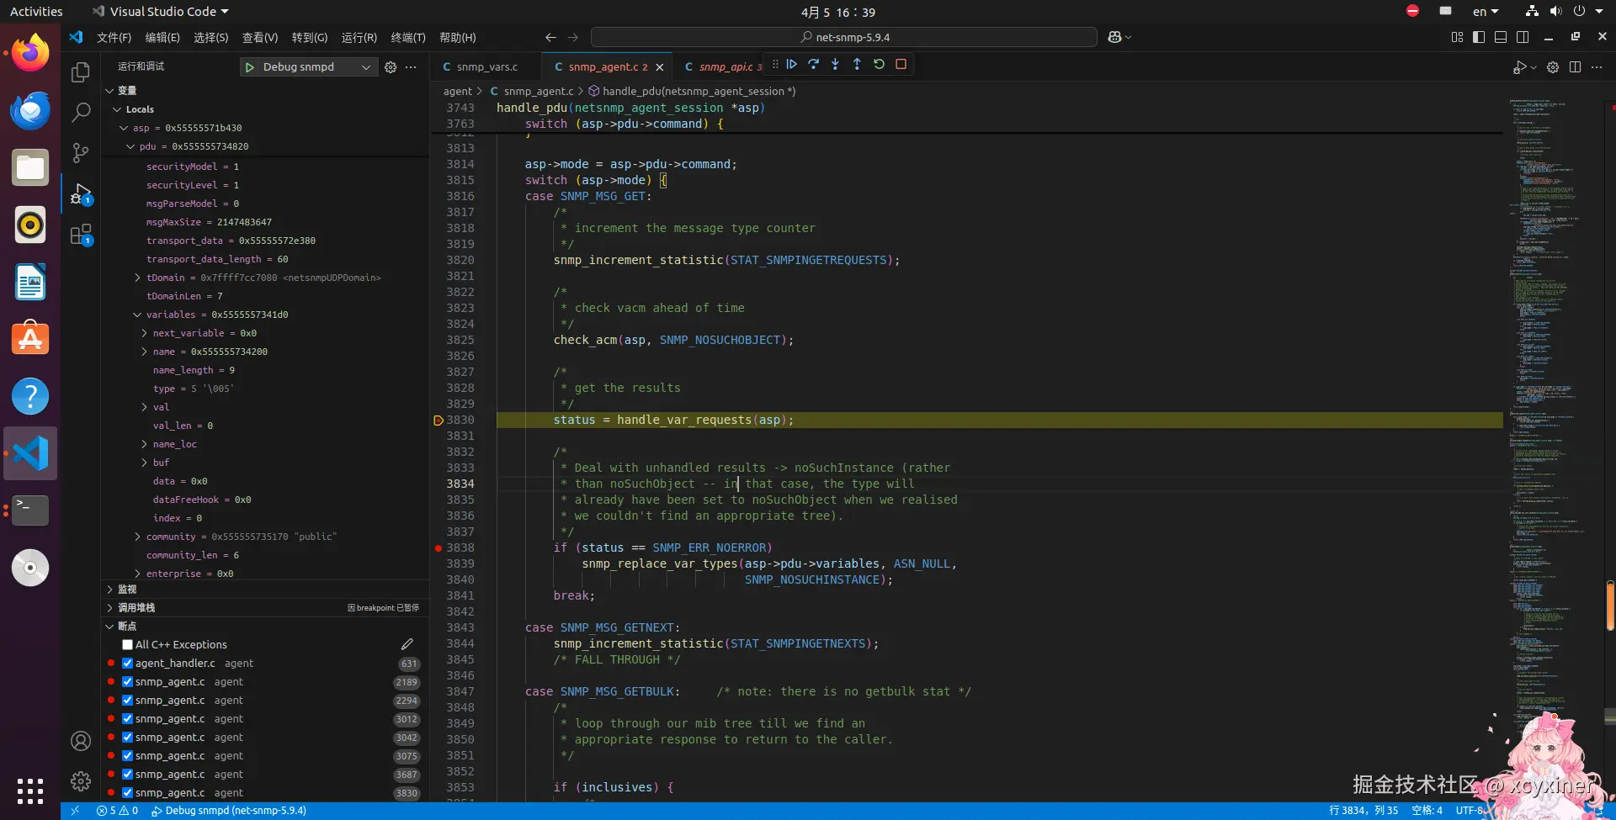Viewport: 1616px width, 820px height.
Task: Stop the debugger with the red square
Action: (901, 64)
